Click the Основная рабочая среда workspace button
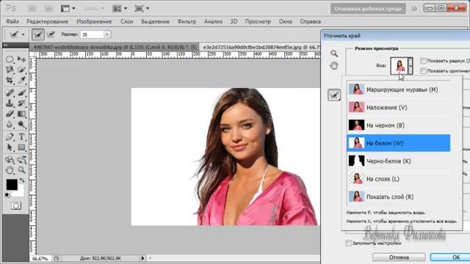The image size is (470, 264). [368, 9]
